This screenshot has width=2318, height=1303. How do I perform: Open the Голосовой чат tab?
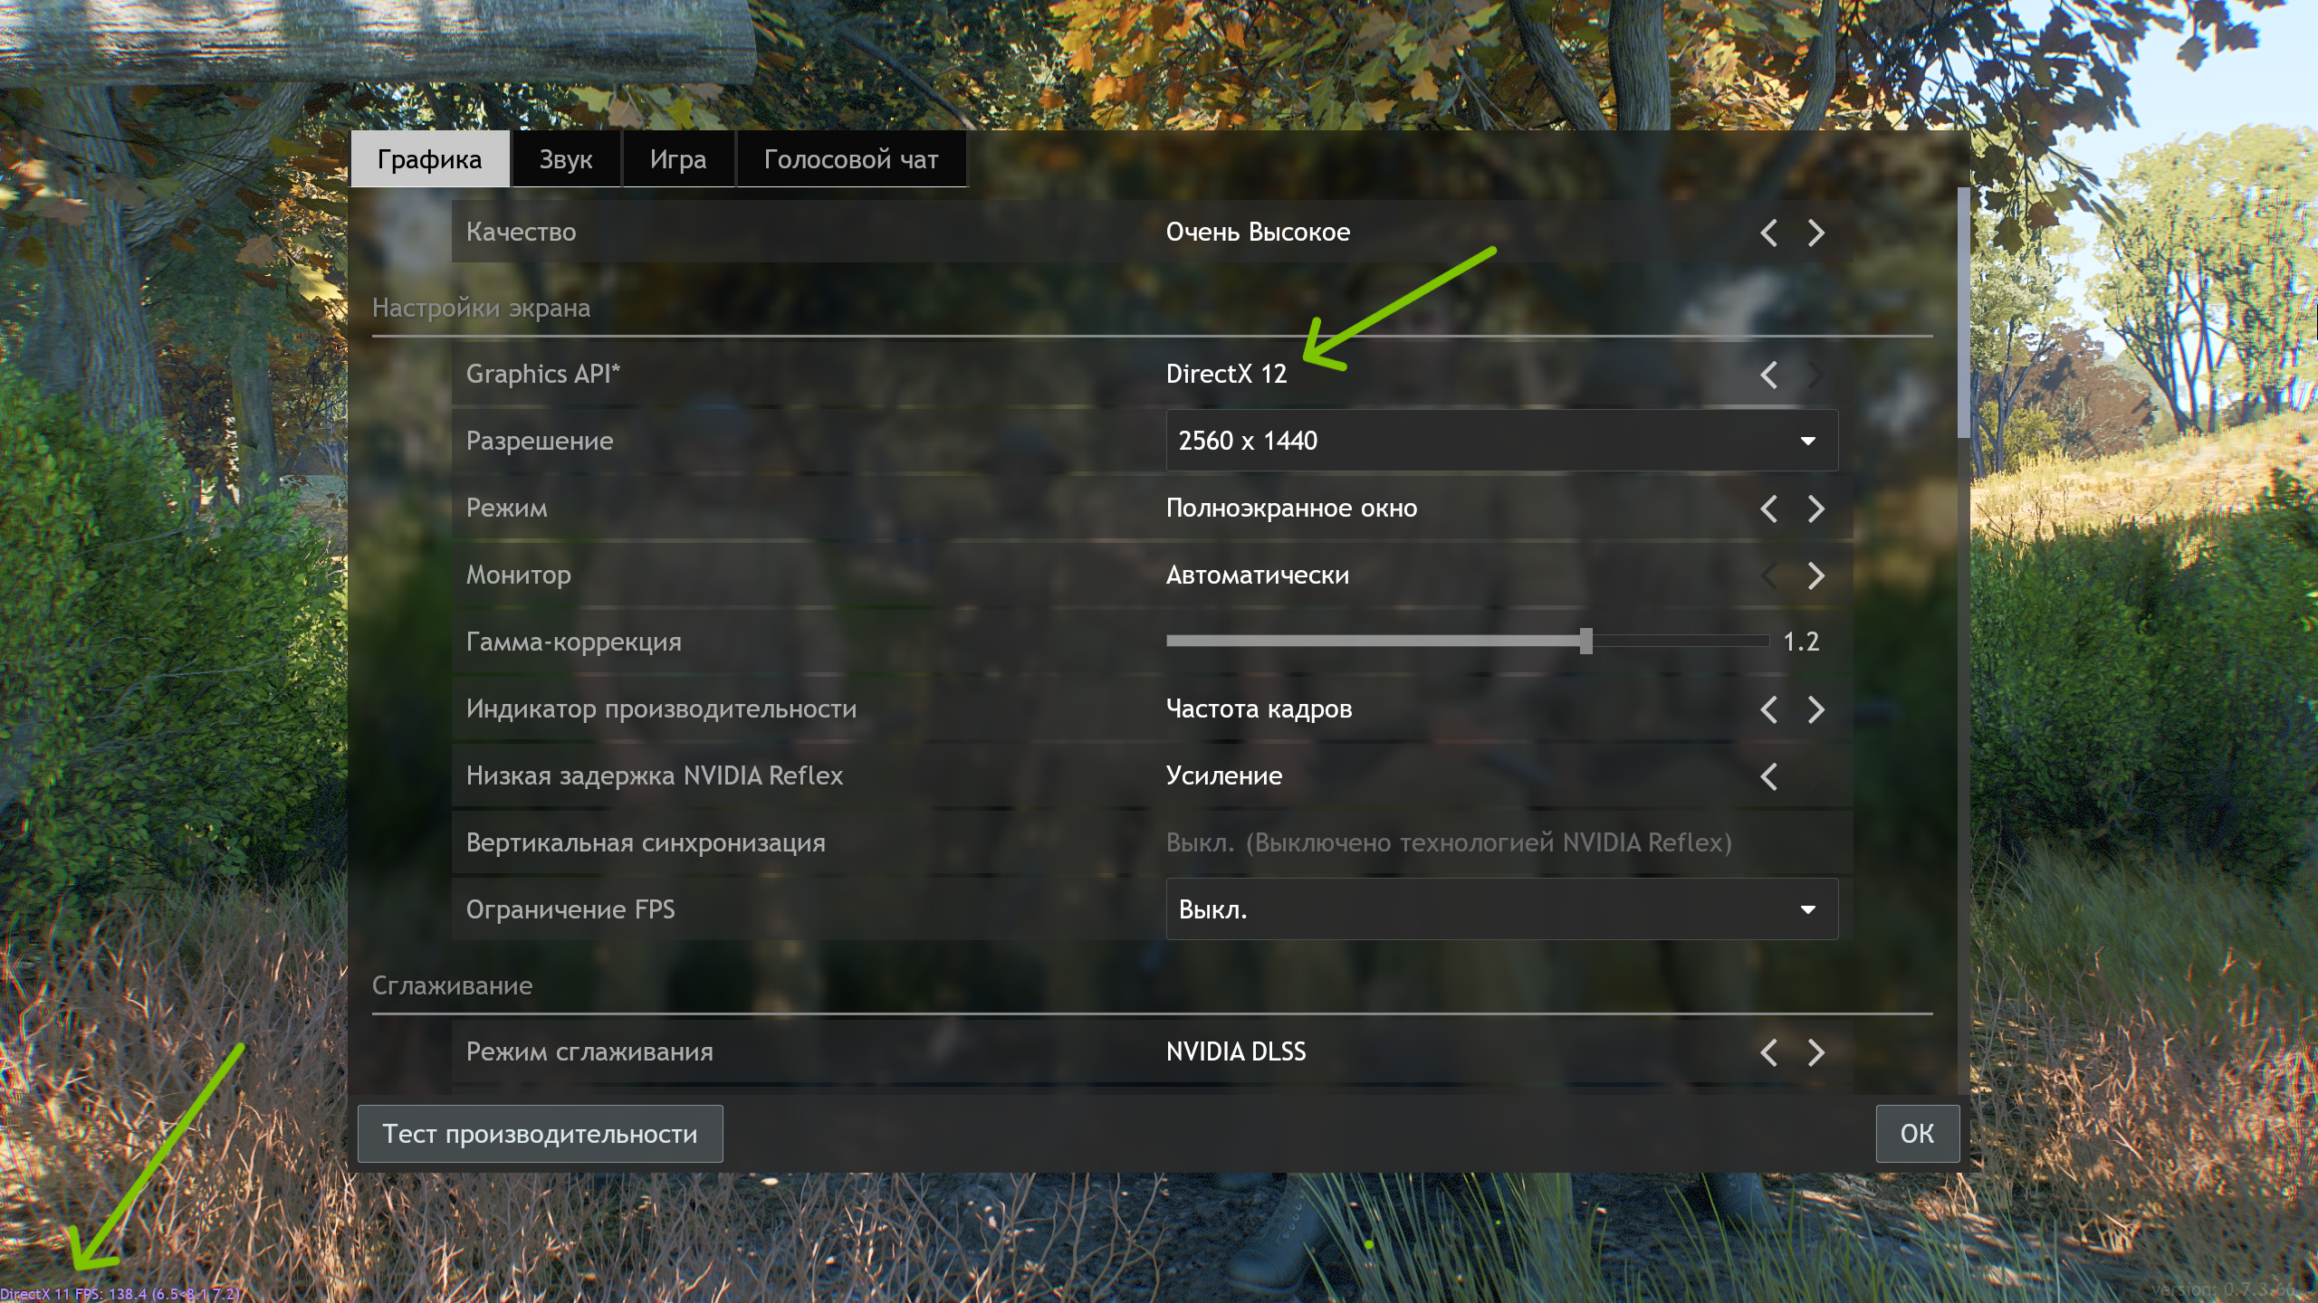click(851, 159)
